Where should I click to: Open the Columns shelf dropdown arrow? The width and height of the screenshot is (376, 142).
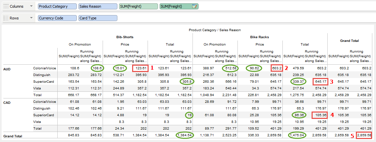[x=31, y=6]
